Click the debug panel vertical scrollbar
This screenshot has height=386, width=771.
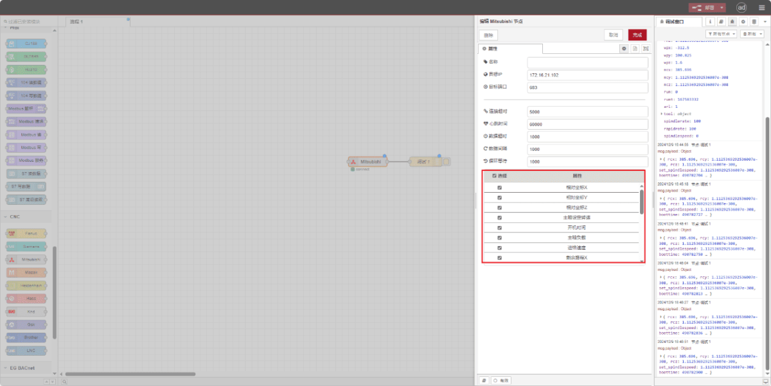[767, 244]
